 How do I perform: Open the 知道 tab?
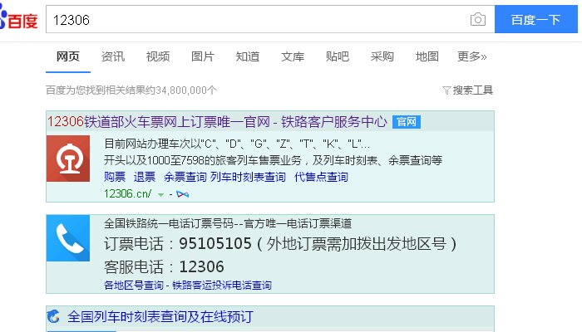[248, 56]
